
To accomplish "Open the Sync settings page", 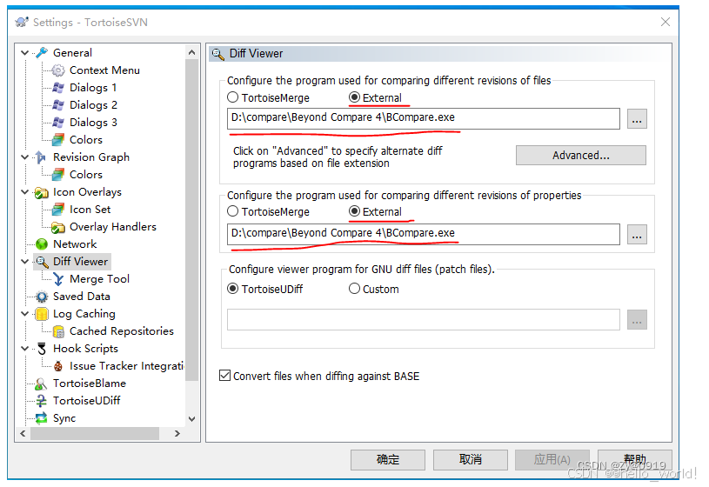I will point(64,418).
